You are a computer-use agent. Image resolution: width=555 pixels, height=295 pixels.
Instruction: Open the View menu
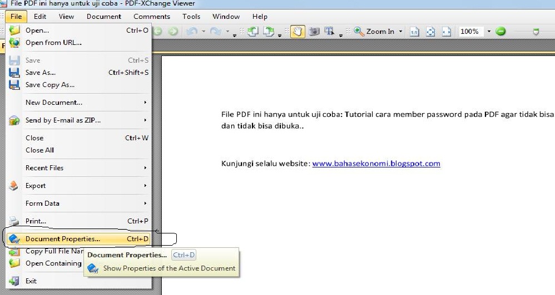click(66, 17)
